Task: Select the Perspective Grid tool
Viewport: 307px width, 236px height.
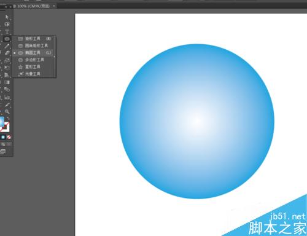Action: [7, 75]
